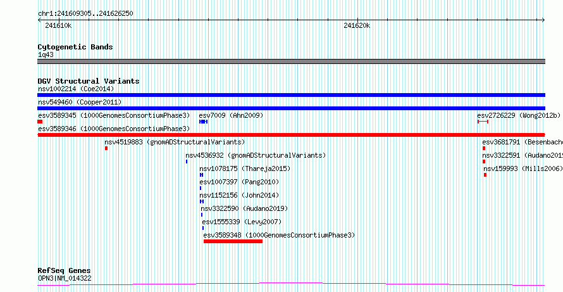Select the gray 1q43 cytoband bar
The height and width of the screenshot is (292, 563).
(291, 61)
